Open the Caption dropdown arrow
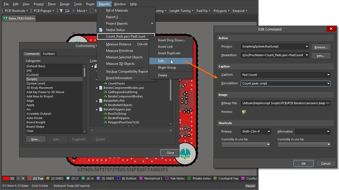This screenshot has height=190, width=339. pos(328,75)
